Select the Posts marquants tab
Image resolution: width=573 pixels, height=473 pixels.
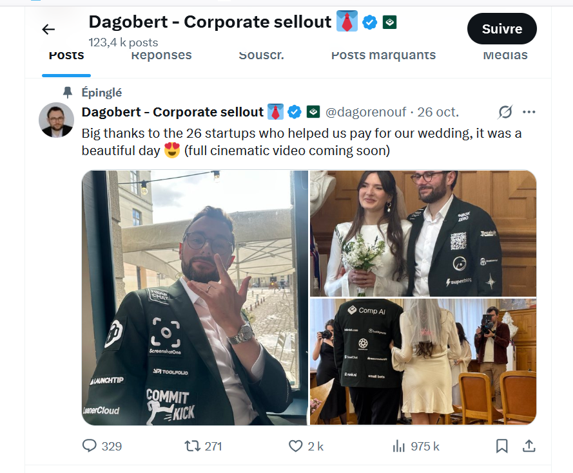pos(383,55)
